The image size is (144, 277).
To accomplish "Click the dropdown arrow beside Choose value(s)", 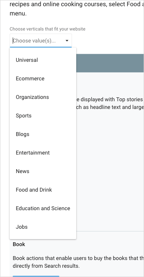I will click(x=67, y=41).
